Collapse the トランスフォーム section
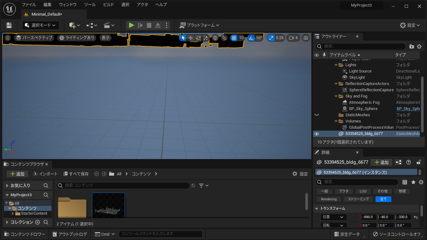Viewport: 427px width, 240px height. point(317,208)
